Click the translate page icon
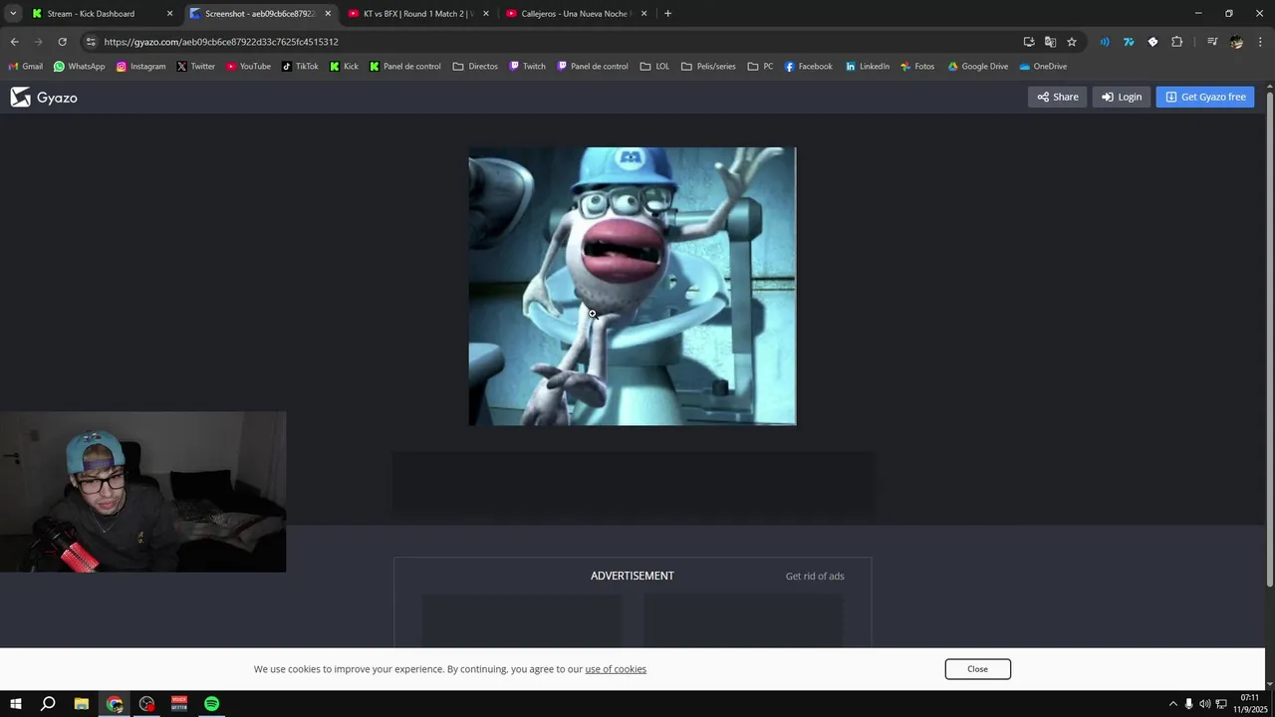Viewport: 1275px width, 717px height. [1050, 42]
